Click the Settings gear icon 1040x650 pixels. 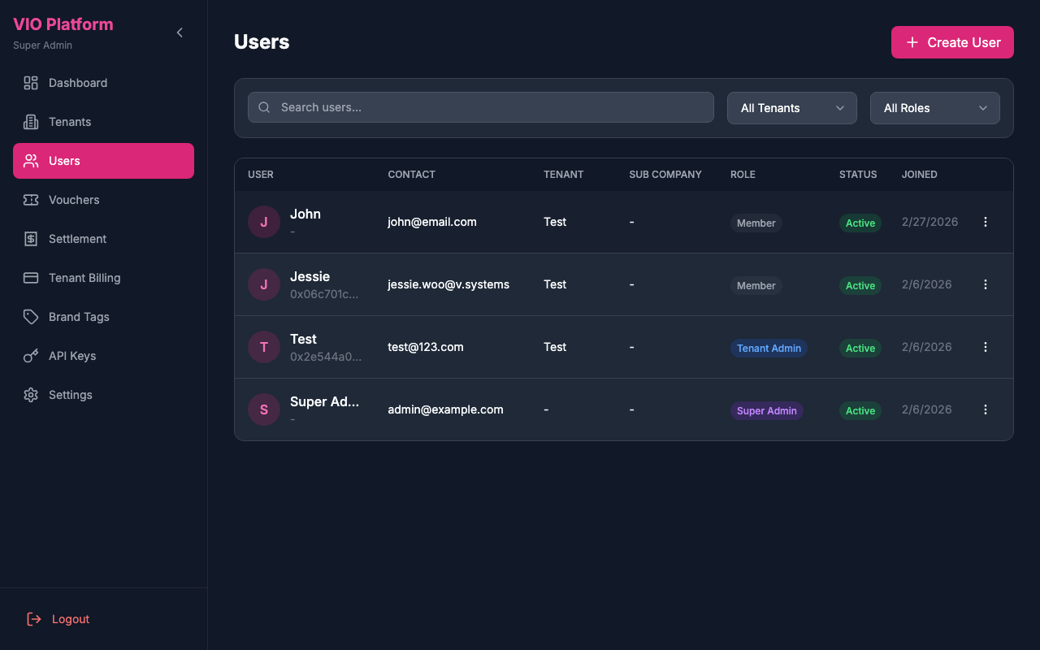click(31, 395)
